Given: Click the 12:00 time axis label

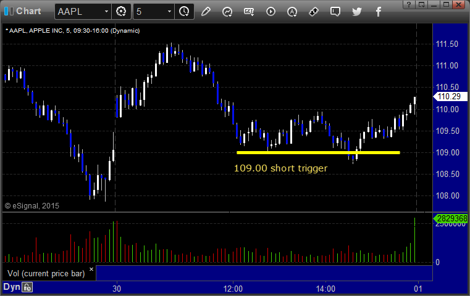Looking at the screenshot, I should pos(233,289).
